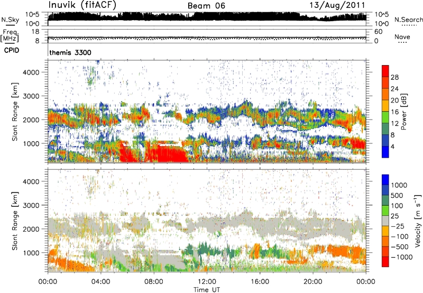Click the 'Freq. [MHz]' axis label

pos(10,36)
